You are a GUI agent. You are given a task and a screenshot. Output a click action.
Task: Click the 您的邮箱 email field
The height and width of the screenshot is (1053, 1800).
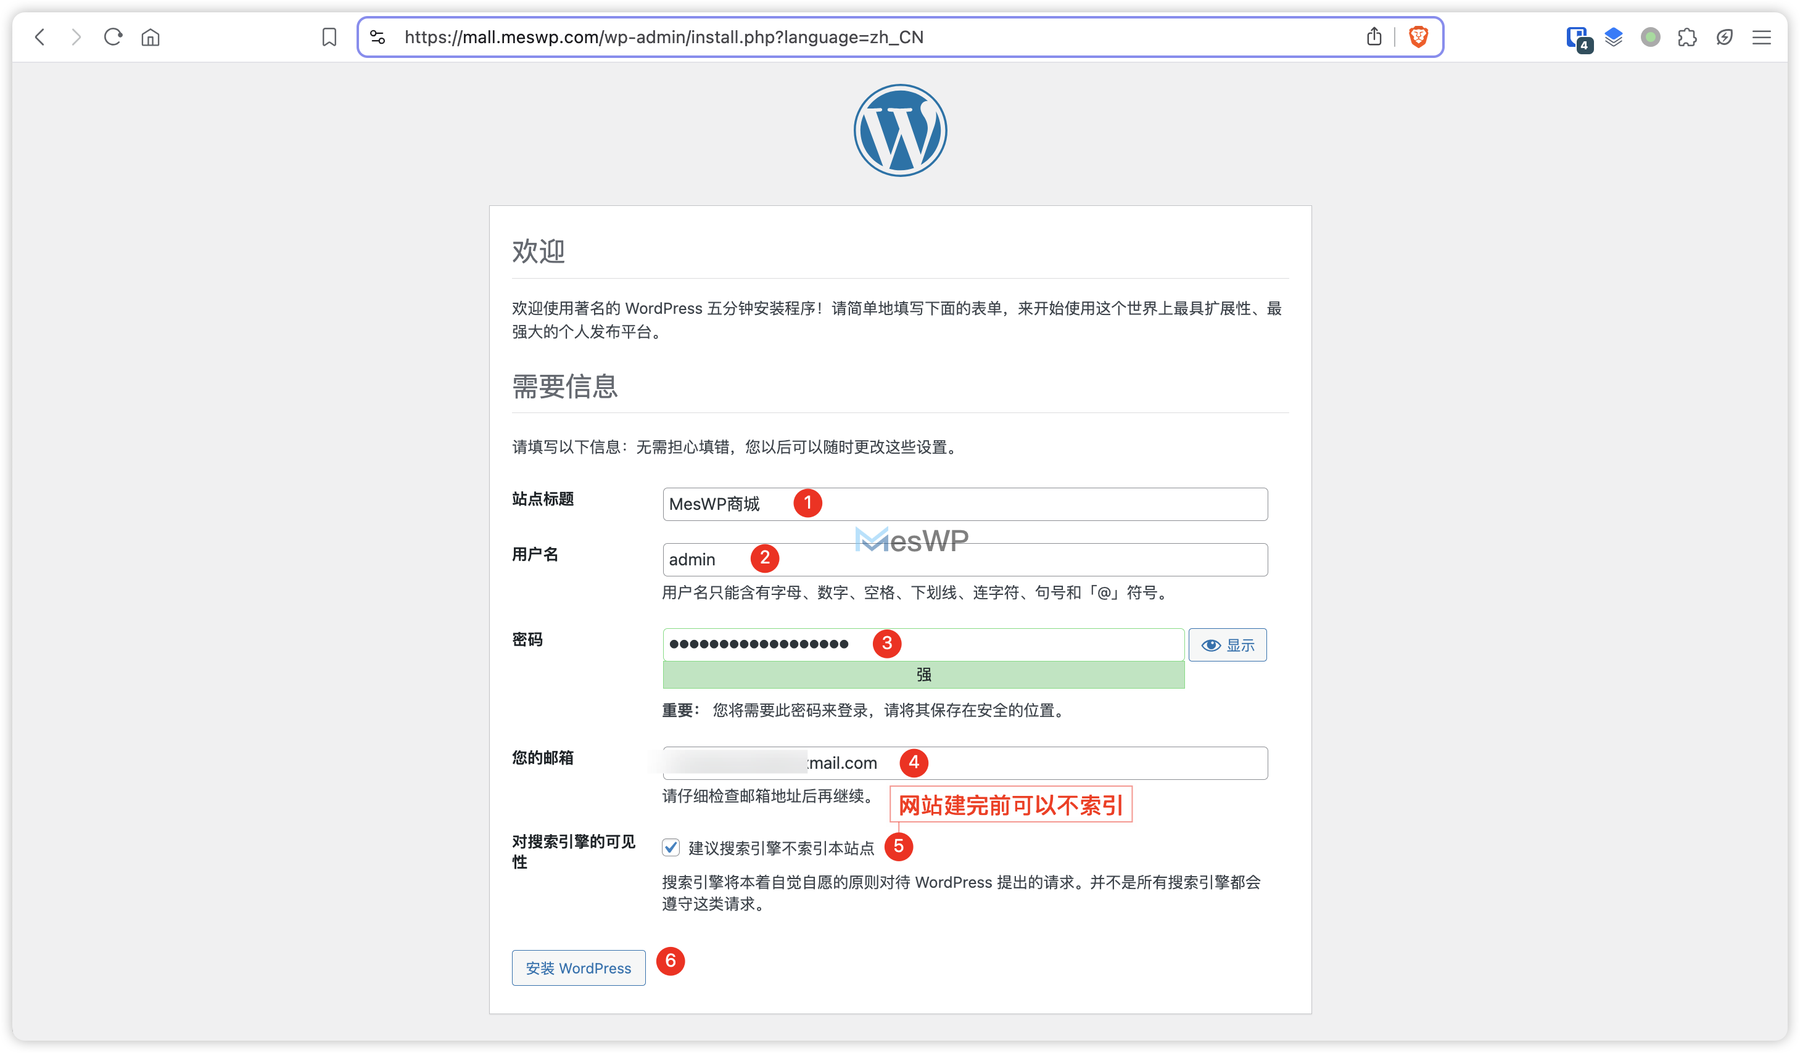pos(965,763)
